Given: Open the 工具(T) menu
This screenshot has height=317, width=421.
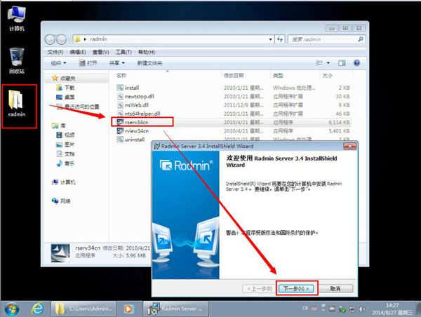Looking at the screenshot, I should (123, 52).
